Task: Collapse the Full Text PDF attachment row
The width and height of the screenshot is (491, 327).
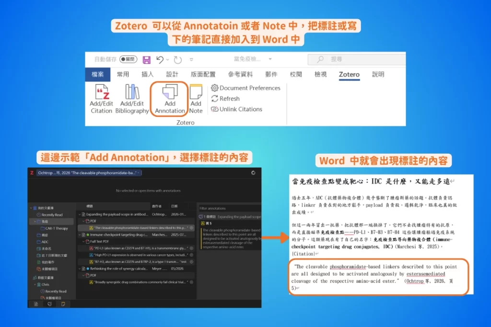Action: click(x=83, y=241)
